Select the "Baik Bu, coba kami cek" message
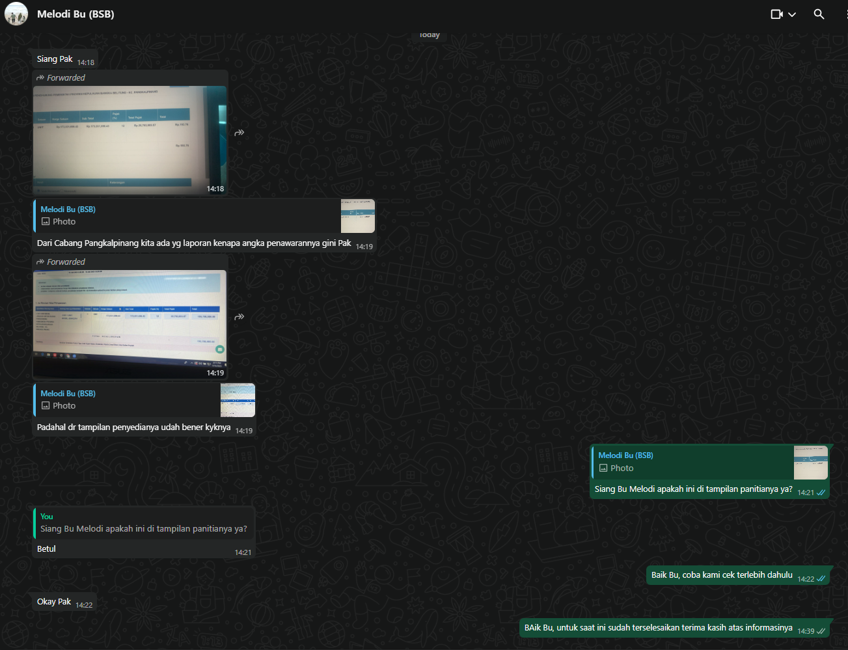The width and height of the screenshot is (848, 650). point(722,575)
